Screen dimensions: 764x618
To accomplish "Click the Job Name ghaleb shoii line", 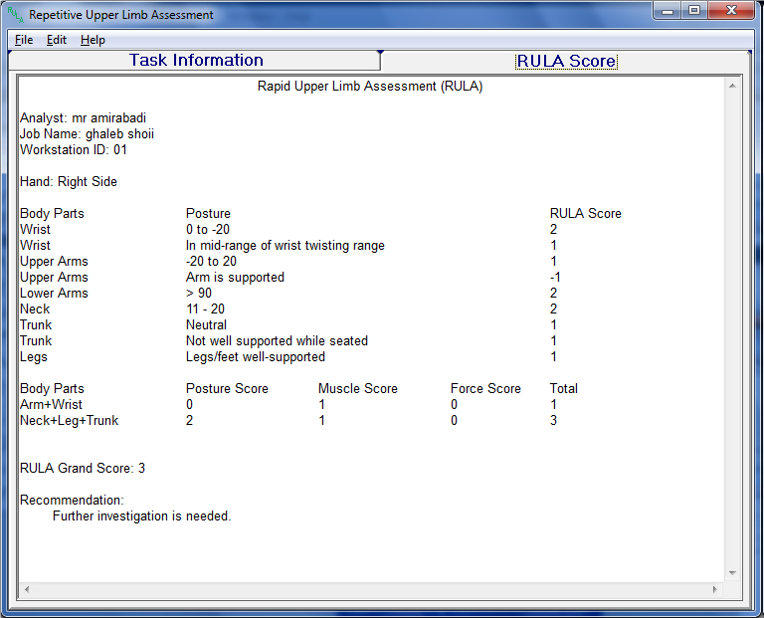I will [87, 134].
